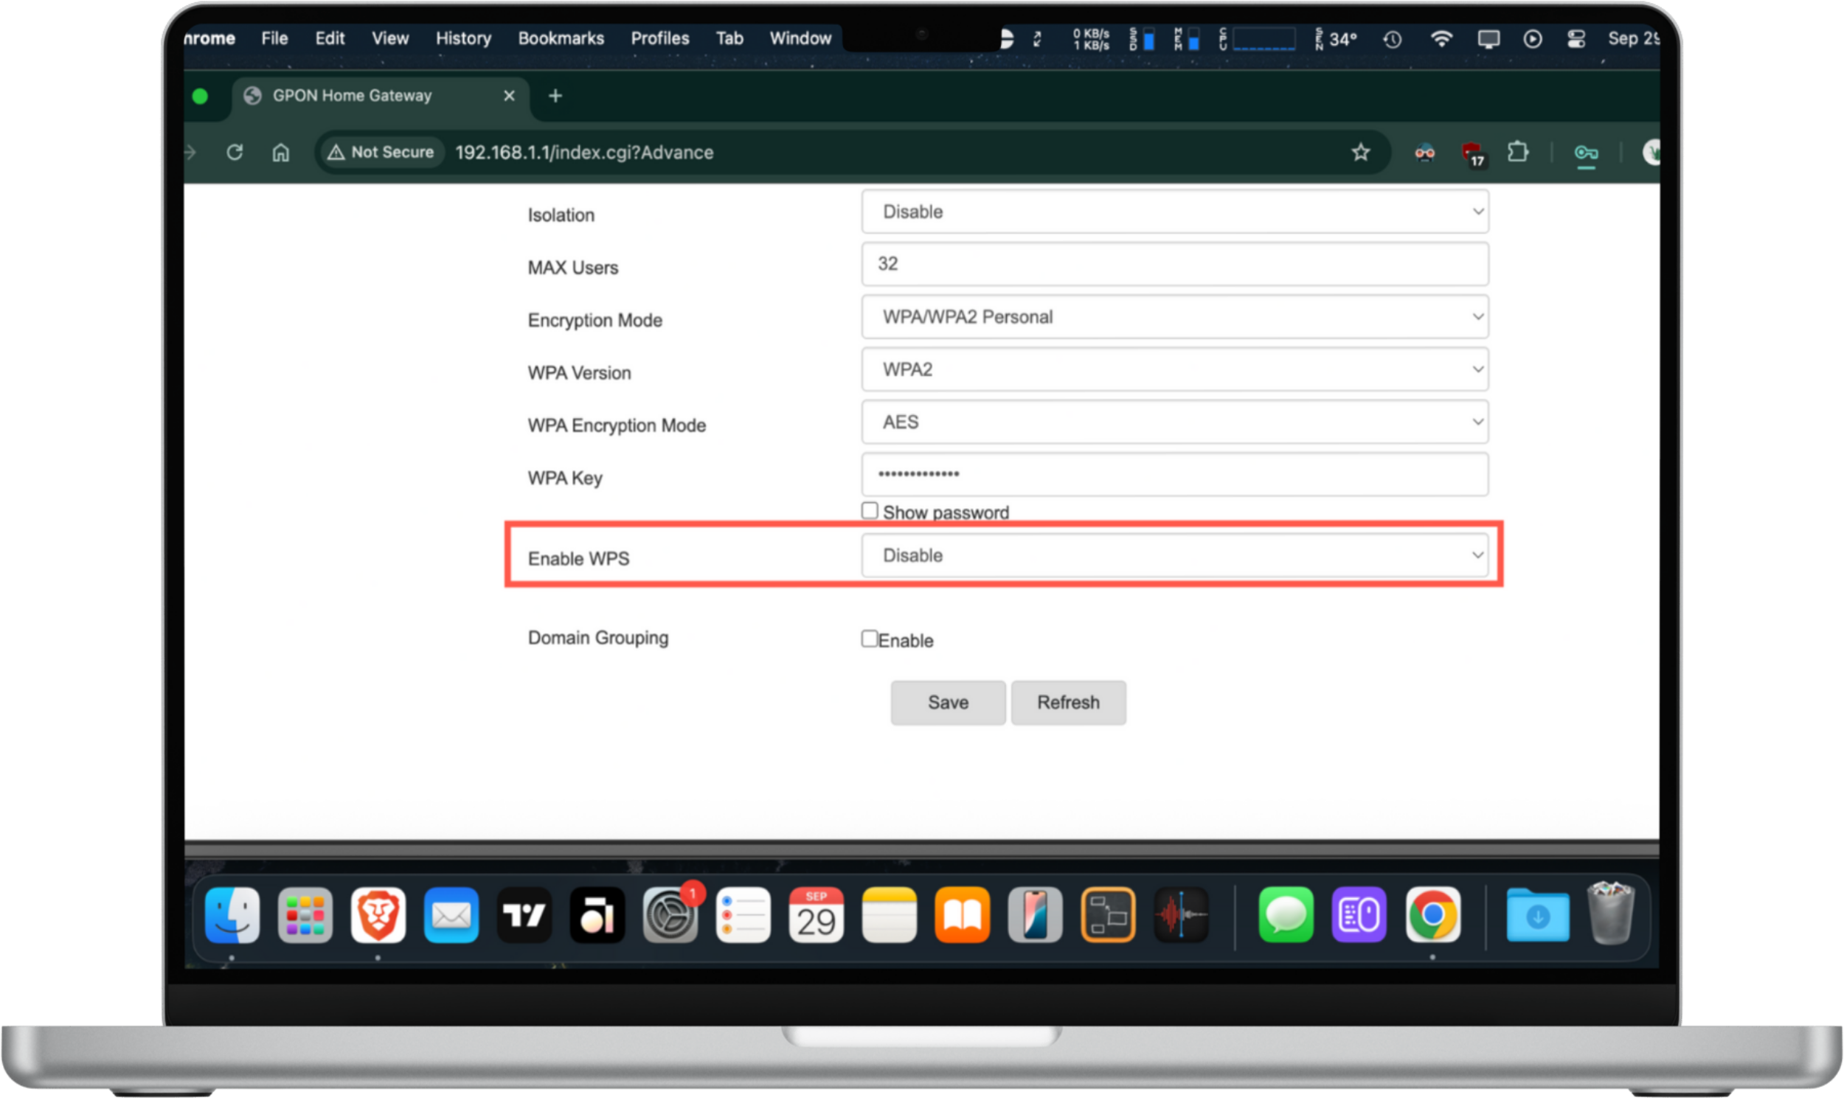The width and height of the screenshot is (1844, 1106).
Task: Expand the Isolation dropdown
Action: [x=1175, y=212]
